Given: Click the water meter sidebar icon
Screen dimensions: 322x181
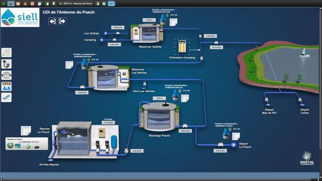Looking at the screenshot, I should point(7,75).
